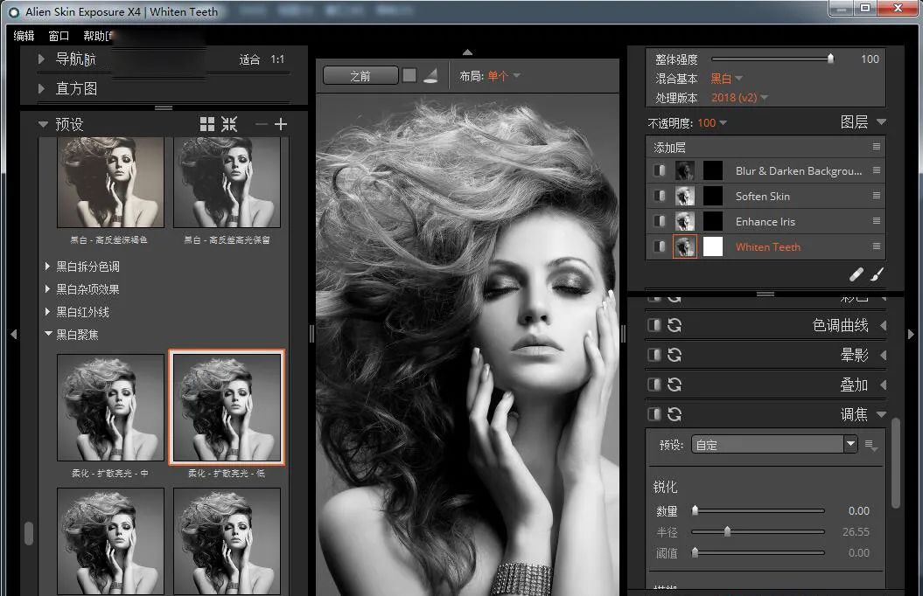
Task: Expand the 黑白红外线 preset category
Action: point(47,311)
